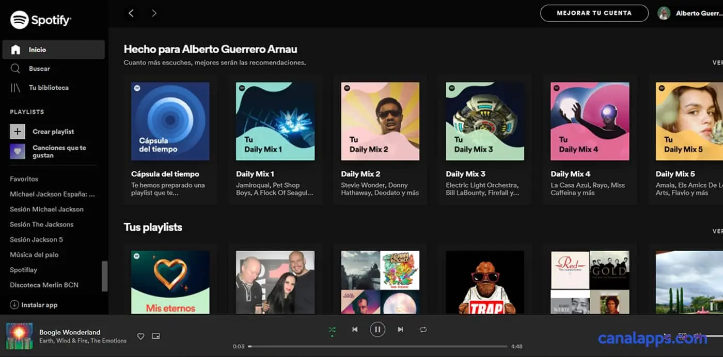
Task: Click the Daily Mix 1 title text
Action: 255,174
